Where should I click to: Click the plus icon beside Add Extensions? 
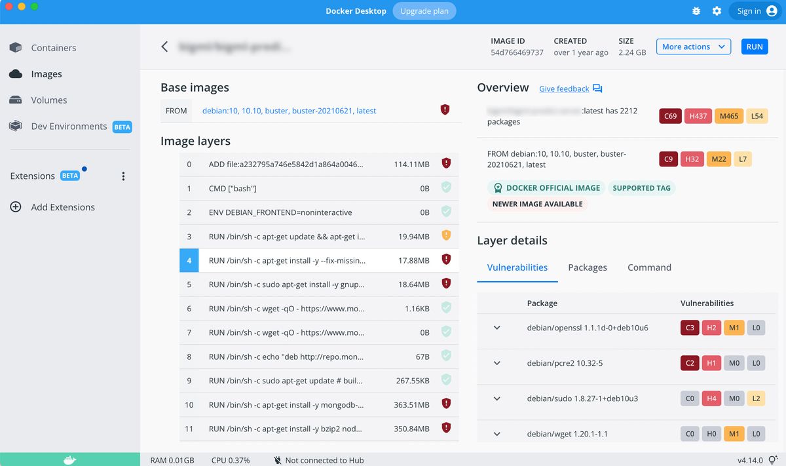[x=16, y=207]
